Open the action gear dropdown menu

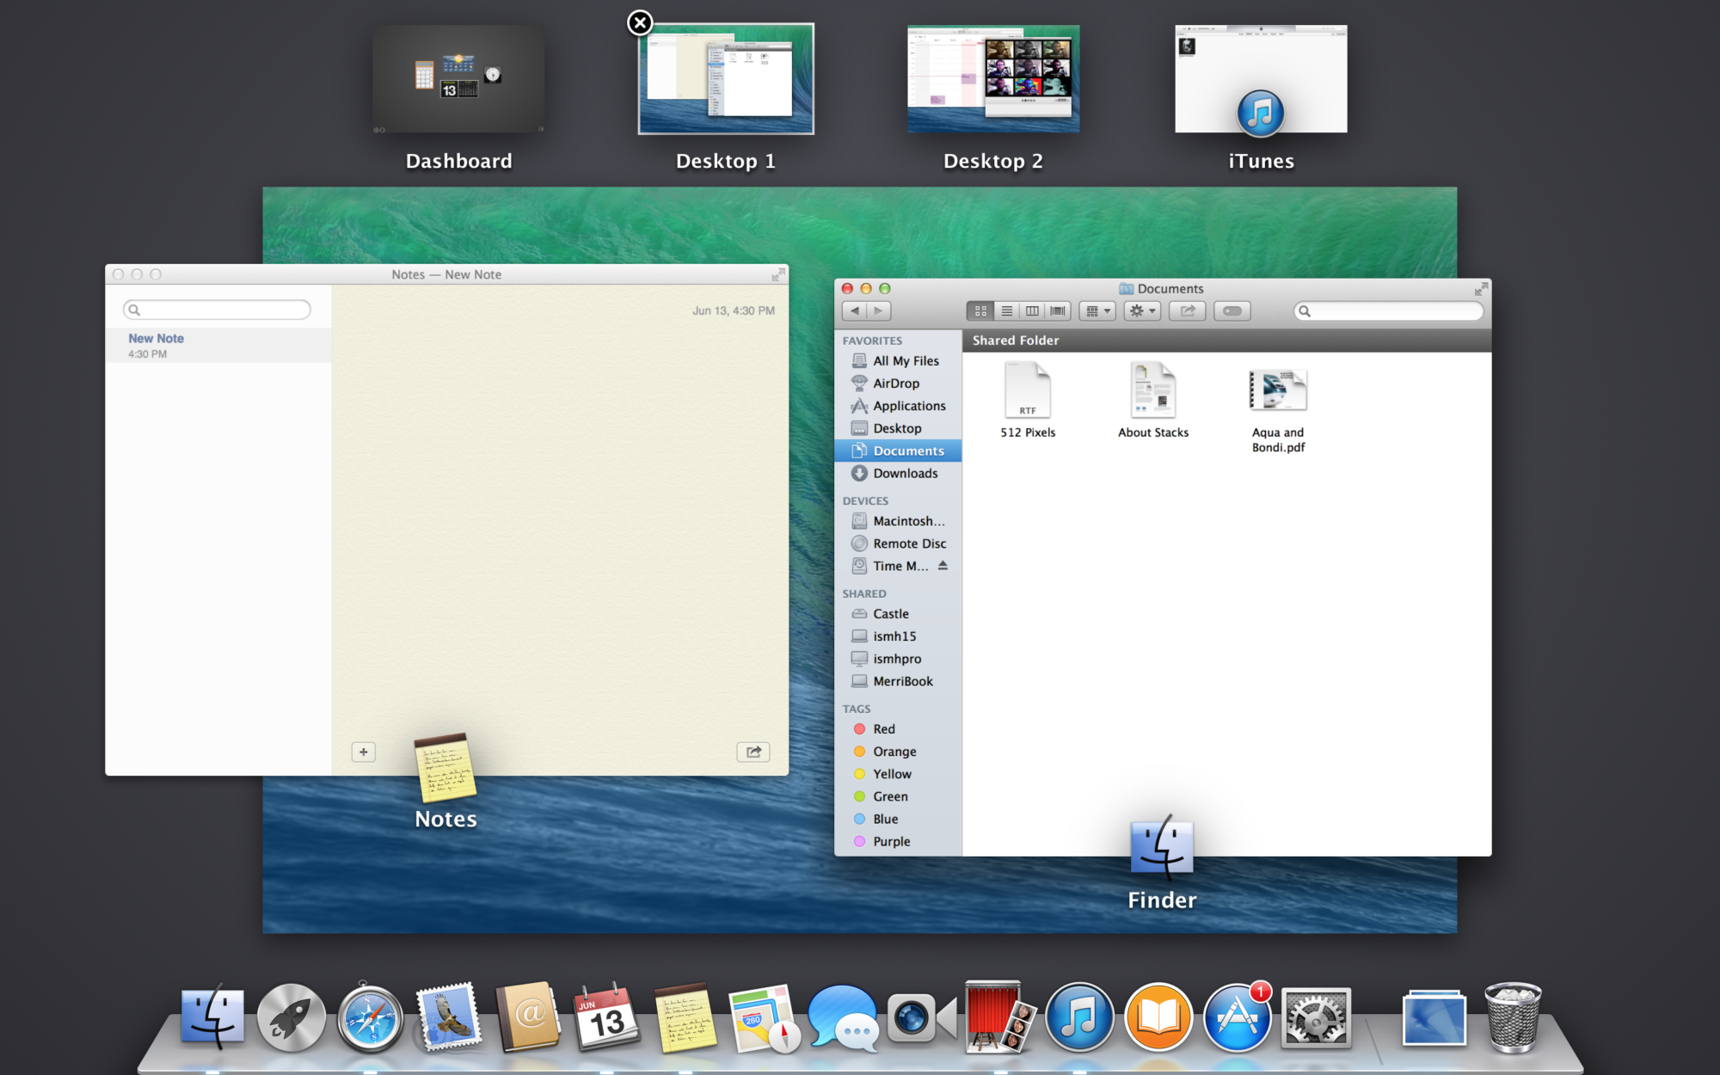tap(1141, 310)
